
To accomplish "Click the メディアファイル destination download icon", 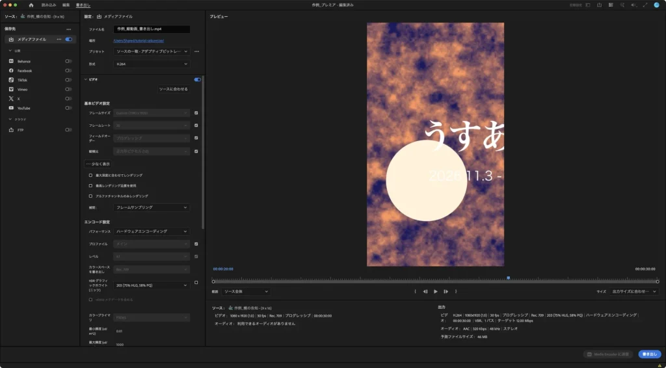I will pos(11,40).
